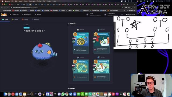
Task: Go Back from the Axie detail page
Action: [26, 25]
